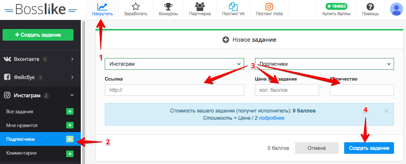Click the Фейсбук logo icon in the sidebar
The height and width of the screenshot is (164, 406).
pyautogui.click(x=7, y=77)
